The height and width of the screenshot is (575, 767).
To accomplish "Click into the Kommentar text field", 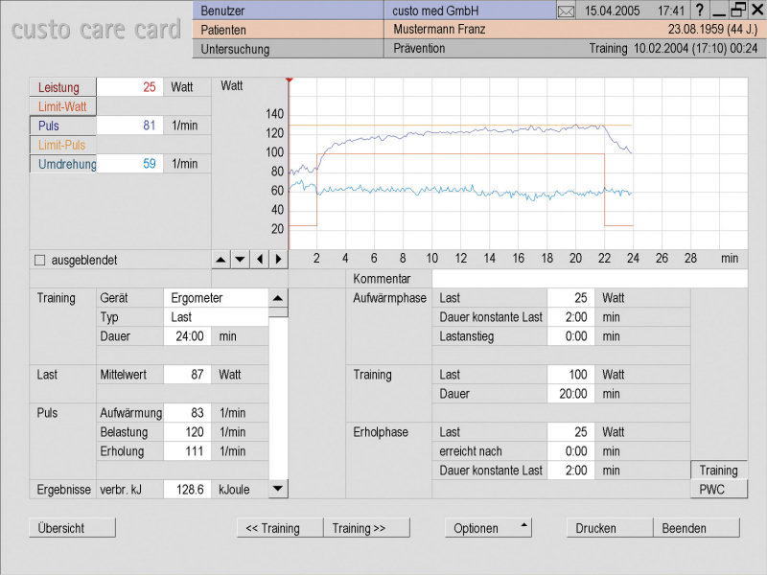I will click(589, 279).
